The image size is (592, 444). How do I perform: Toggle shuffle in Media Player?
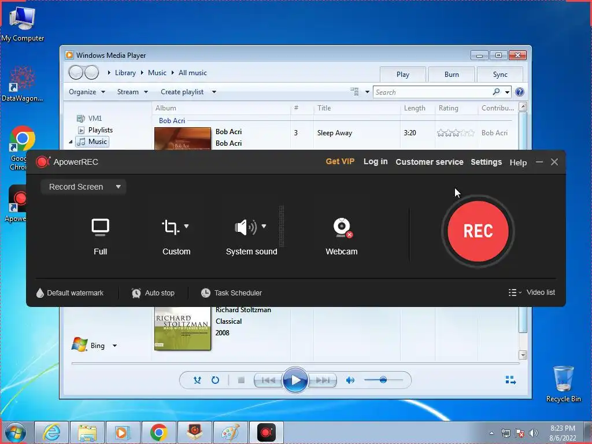click(x=197, y=380)
